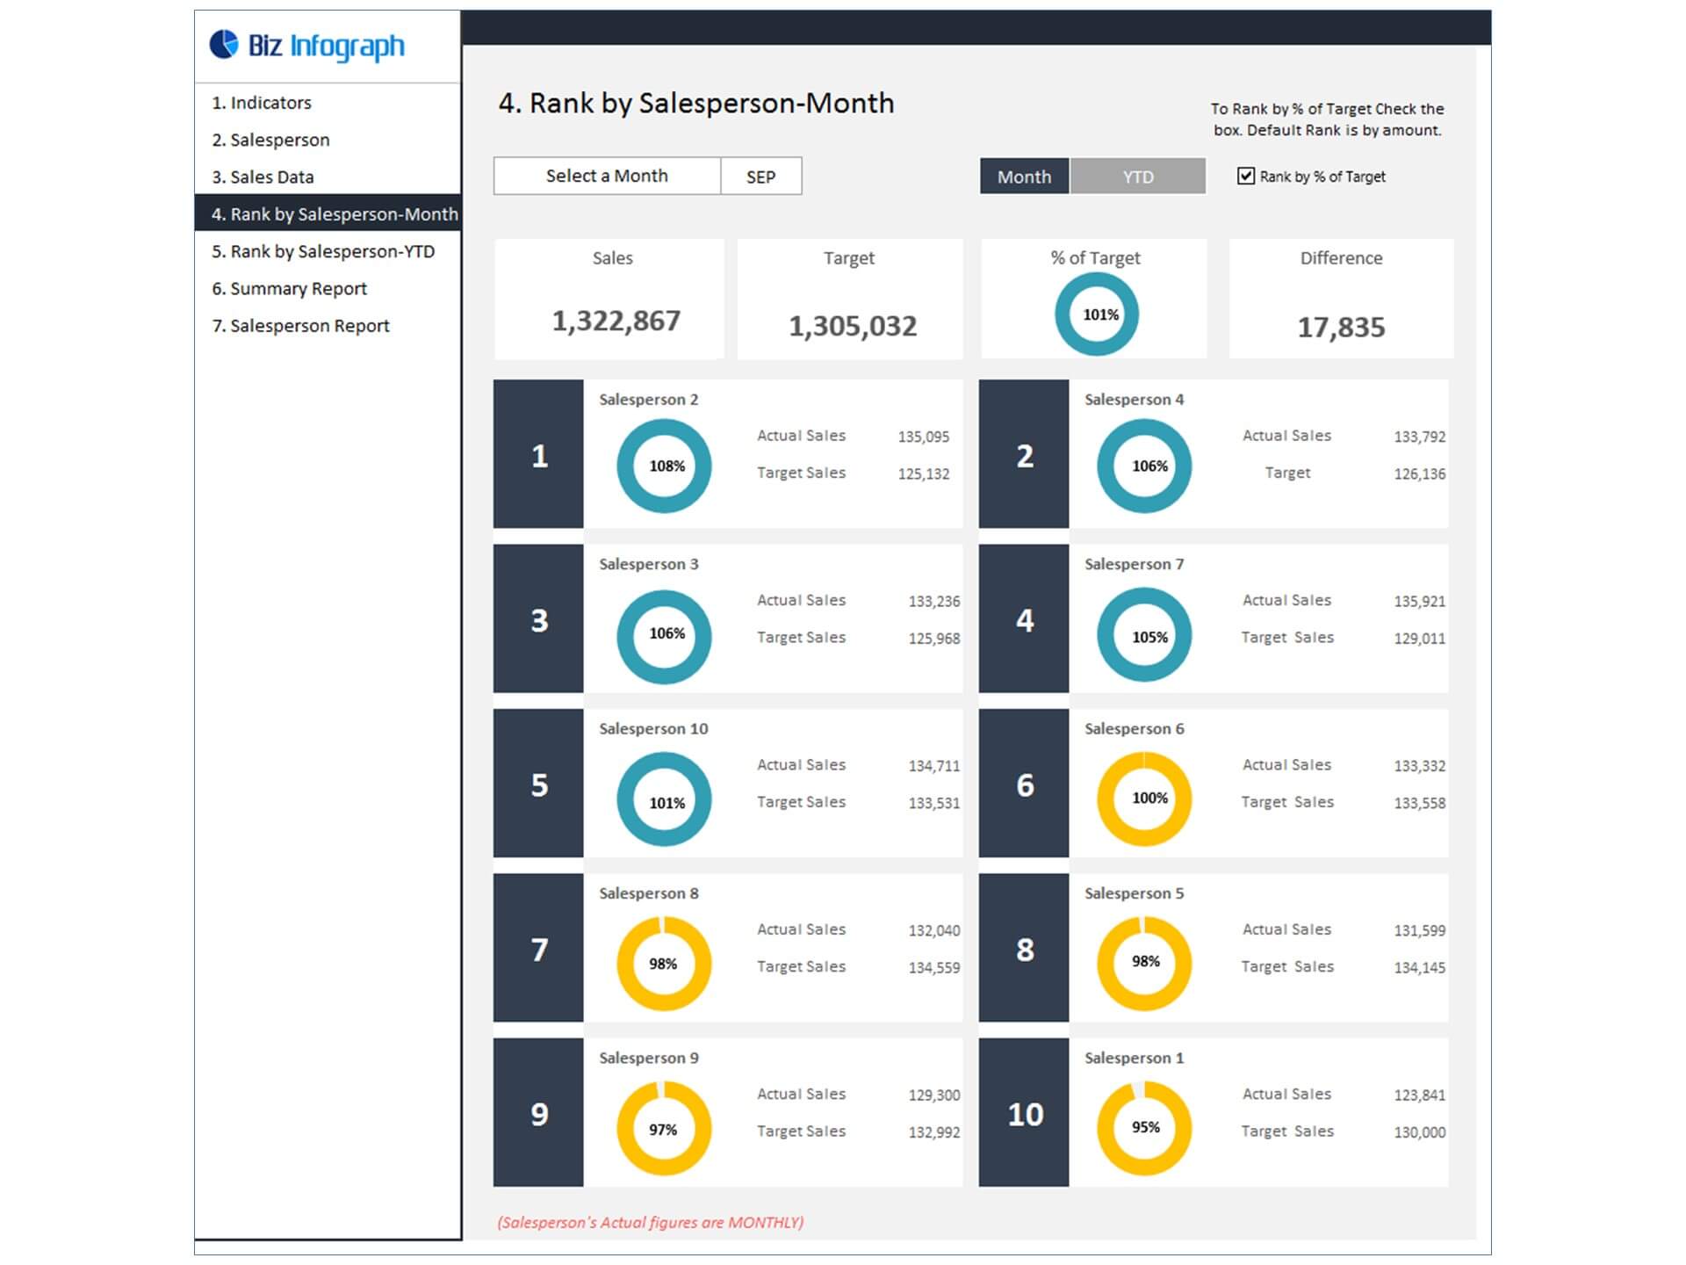The image size is (1686, 1265).
Task: Switch the view to YTD toggle
Action: coord(1137,177)
